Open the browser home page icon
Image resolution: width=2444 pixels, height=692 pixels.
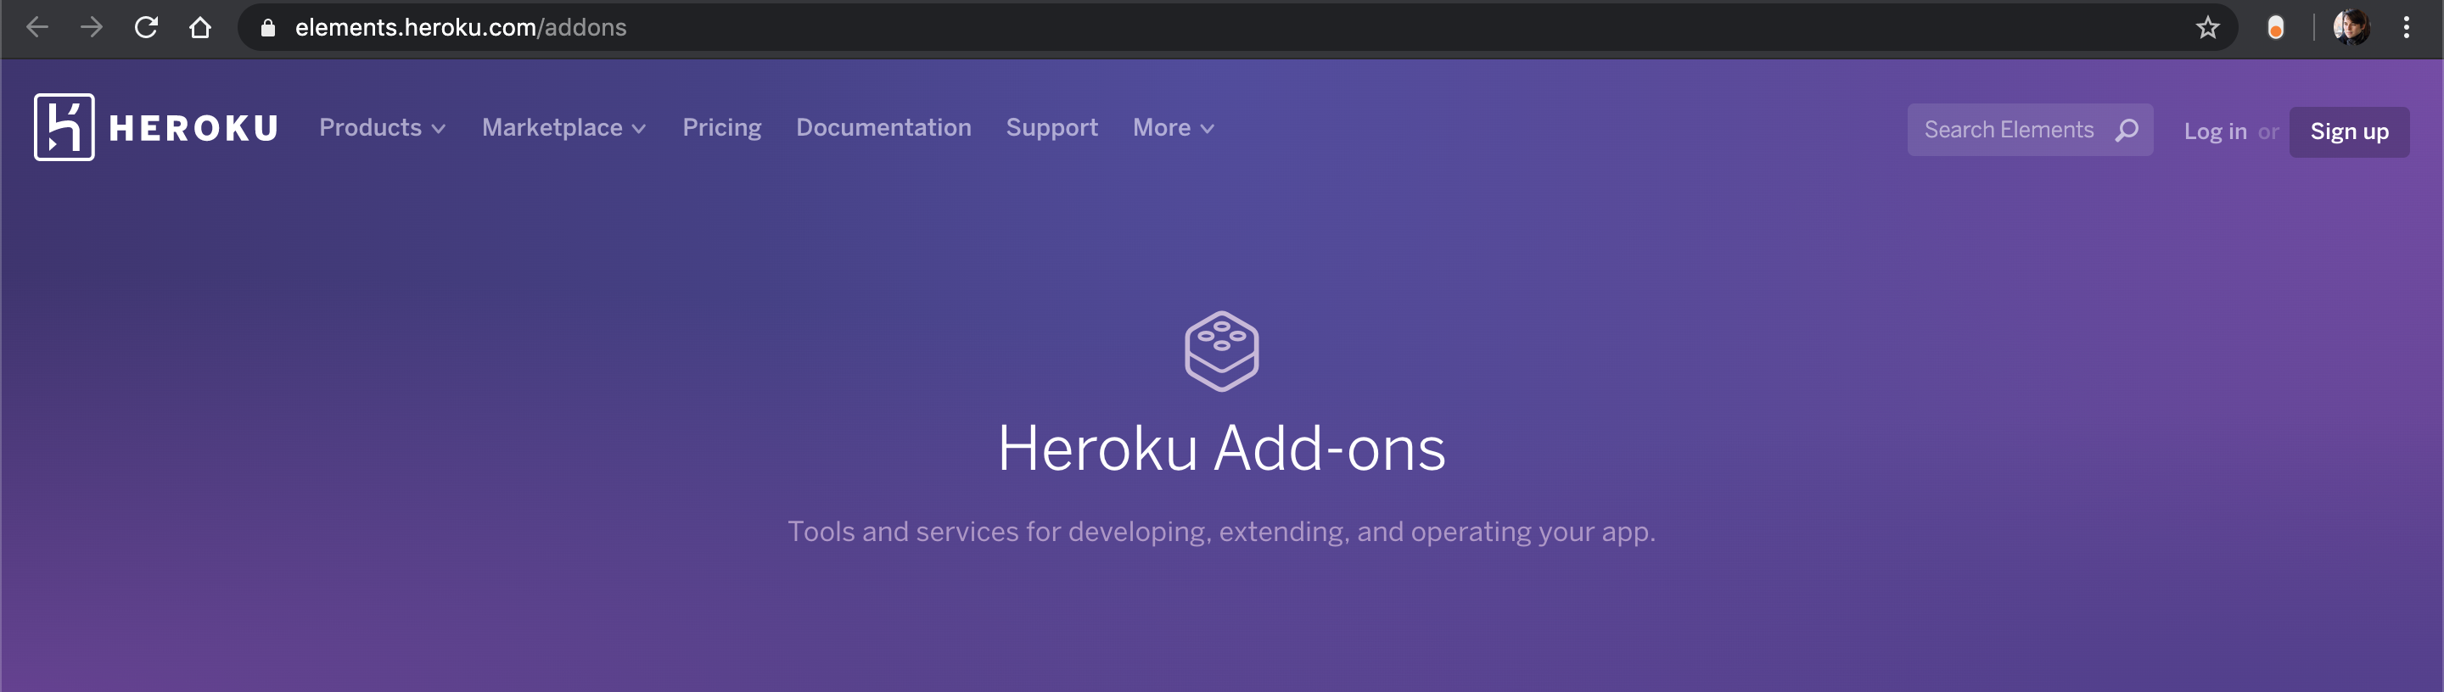(x=200, y=27)
